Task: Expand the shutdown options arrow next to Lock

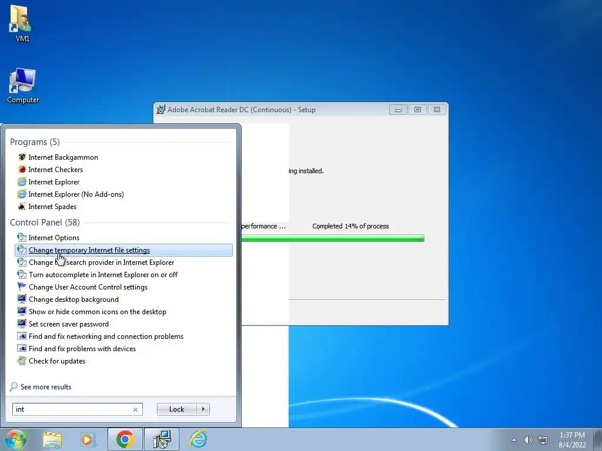Action: coord(203,409)
